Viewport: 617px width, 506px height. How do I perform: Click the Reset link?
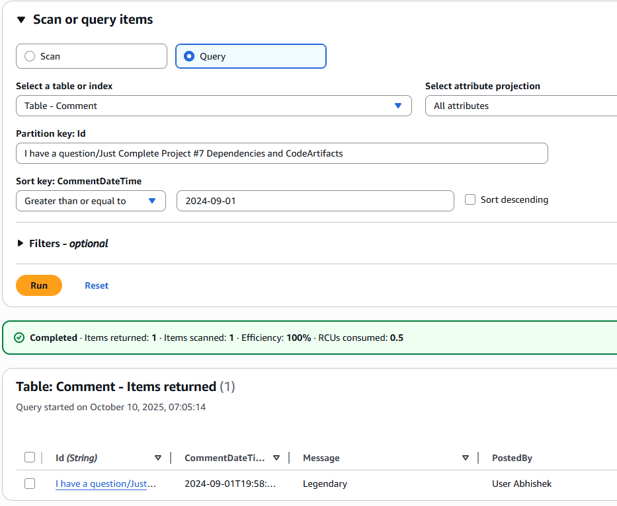pyautogui.click(x=97, y=285)
